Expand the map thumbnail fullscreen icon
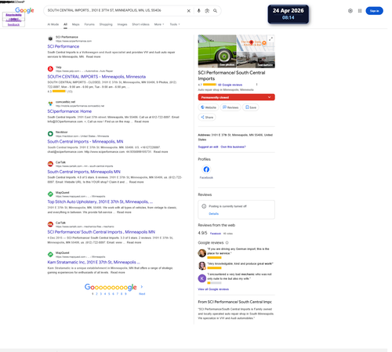 point(270,39)
